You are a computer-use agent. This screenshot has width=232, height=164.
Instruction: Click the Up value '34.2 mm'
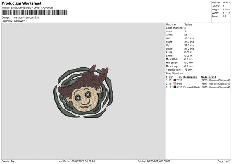pos(189,45)
